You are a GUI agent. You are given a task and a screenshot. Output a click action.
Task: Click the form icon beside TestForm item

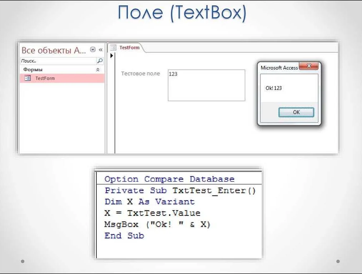27,78
